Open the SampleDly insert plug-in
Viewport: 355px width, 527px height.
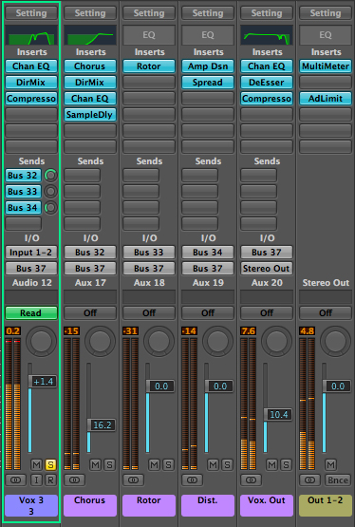[x=90, y=115]
